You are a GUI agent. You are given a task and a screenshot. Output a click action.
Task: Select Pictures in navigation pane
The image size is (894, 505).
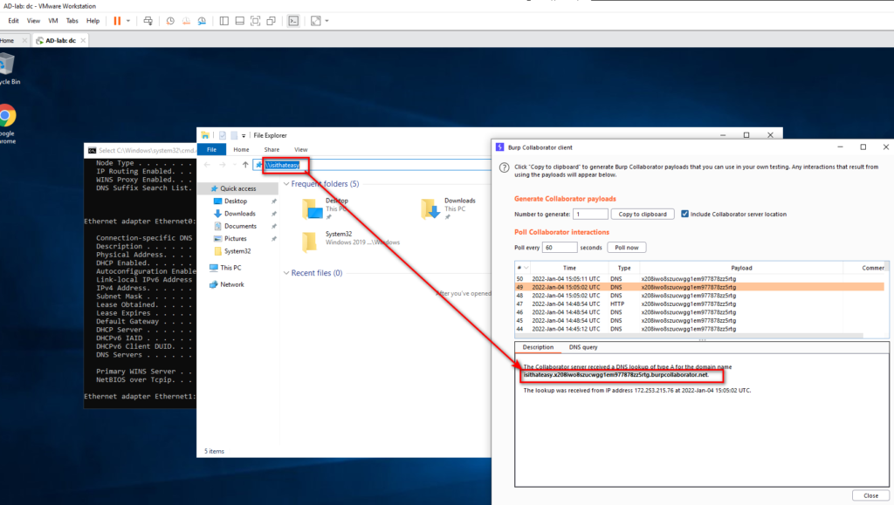point(236,239)
